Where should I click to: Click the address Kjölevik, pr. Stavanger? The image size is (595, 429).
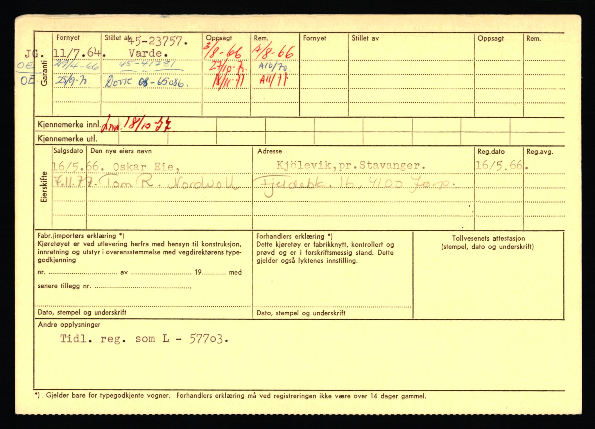[x=351, y=165]
